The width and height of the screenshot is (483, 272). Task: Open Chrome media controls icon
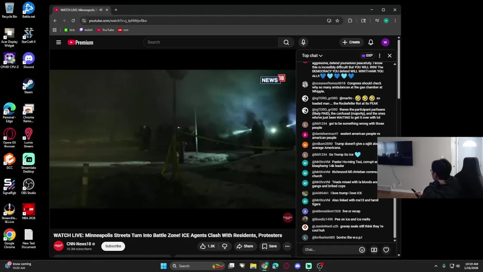click(x=377, y=21)
